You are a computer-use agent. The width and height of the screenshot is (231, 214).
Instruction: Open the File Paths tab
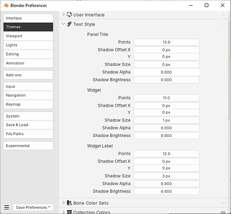(x=28, y=134)
